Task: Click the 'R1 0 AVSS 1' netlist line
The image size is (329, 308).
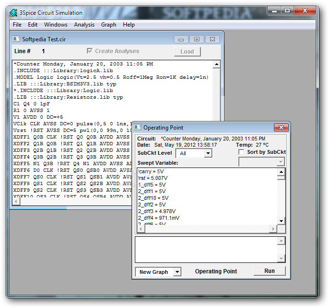Action: tap(32, 111)
